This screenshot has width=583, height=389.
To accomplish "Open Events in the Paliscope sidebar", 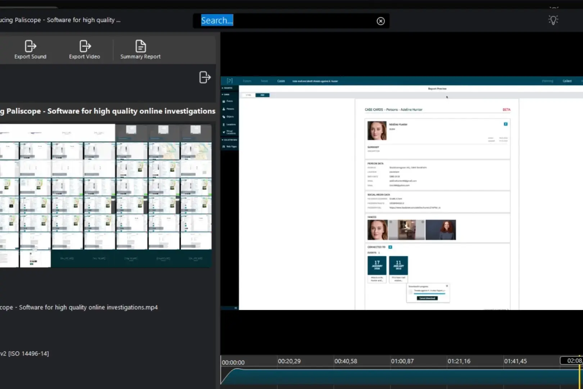I will [230, 101].
